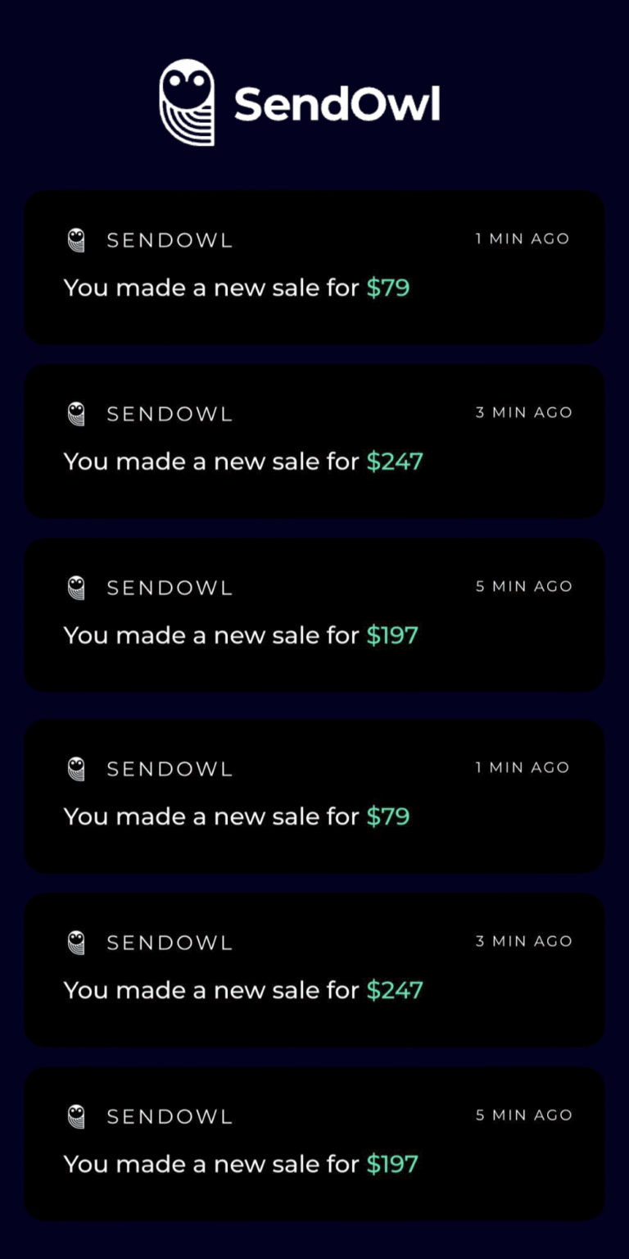The height and width of the screenshot is (1259, 629).
Task: Click the green $197 amount in the third notification
Action: [391, 635]
